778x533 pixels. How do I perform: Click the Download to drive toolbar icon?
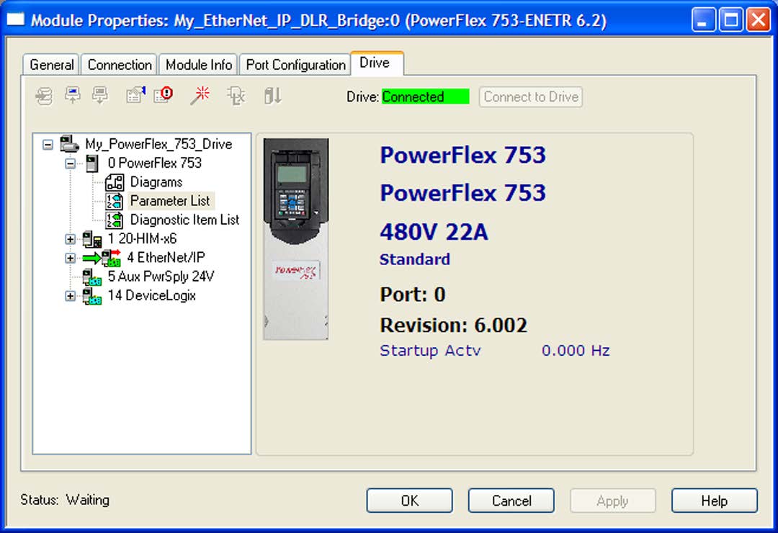[100, 95]
